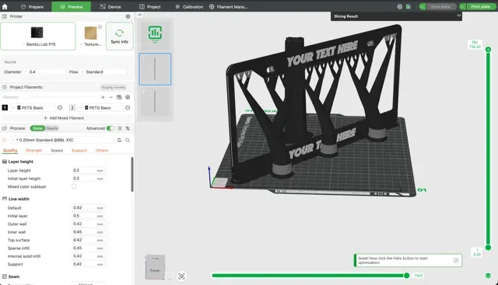This screenshot has width=498, height=285.
Task: Click the Outer wall line width field
Action: [89, 224]
